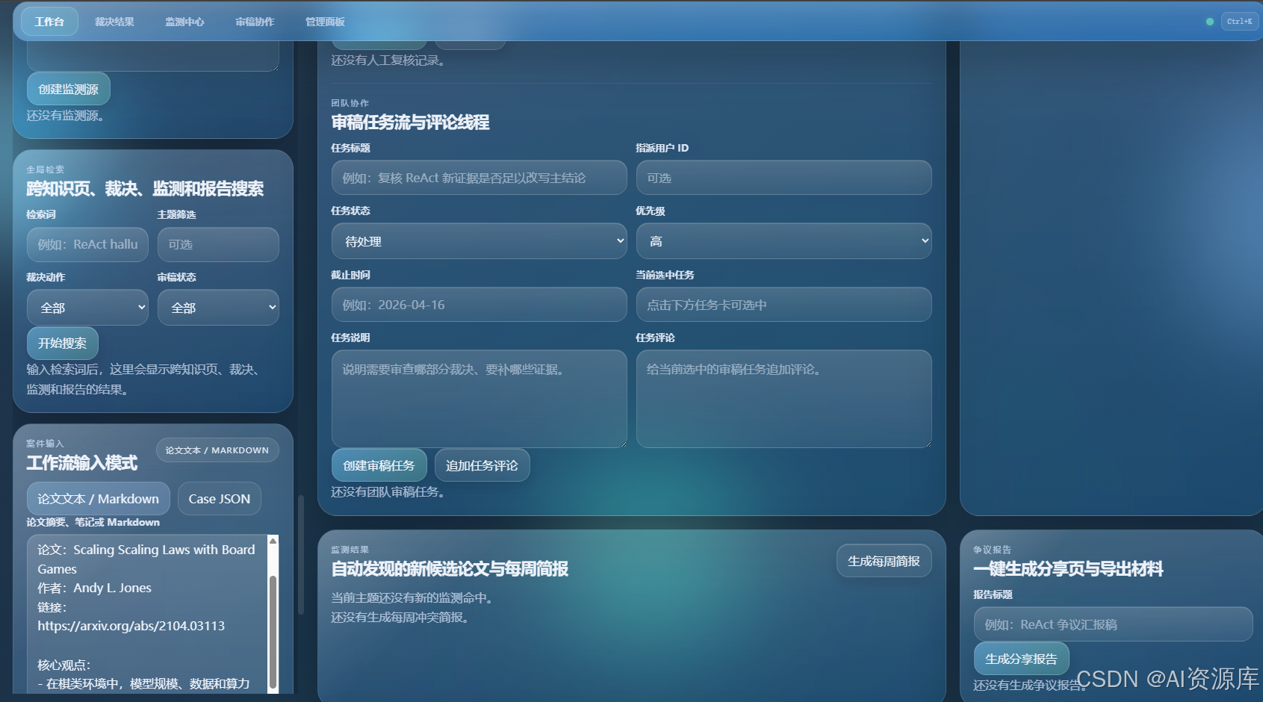Open the 工作台 tab

click(49, 22)
